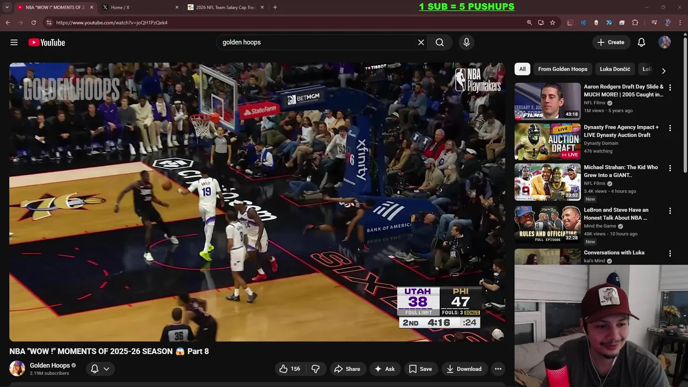Screen dimensions: 688x387
Task: Select the Luka Dončić chip
Action: point(615,69)
